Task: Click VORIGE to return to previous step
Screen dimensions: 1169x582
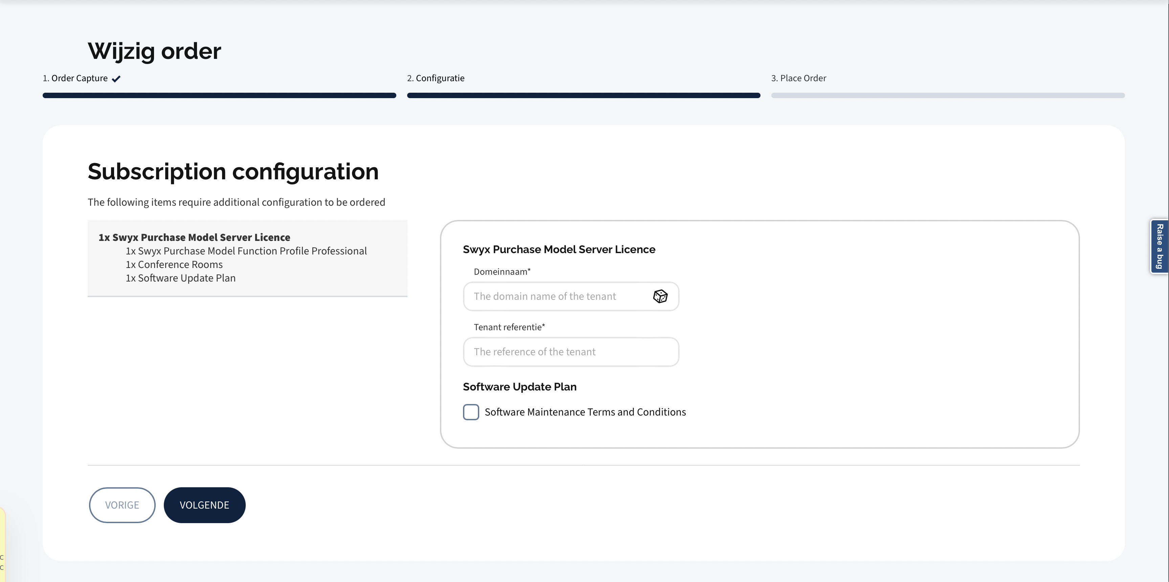Action: (122, 505)
